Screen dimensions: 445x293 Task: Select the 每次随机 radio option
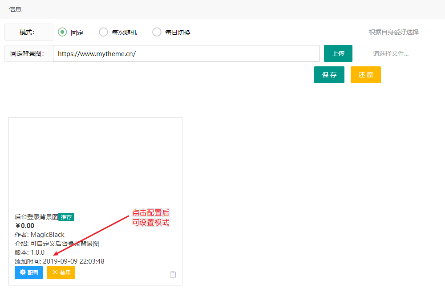coord(103,32)
